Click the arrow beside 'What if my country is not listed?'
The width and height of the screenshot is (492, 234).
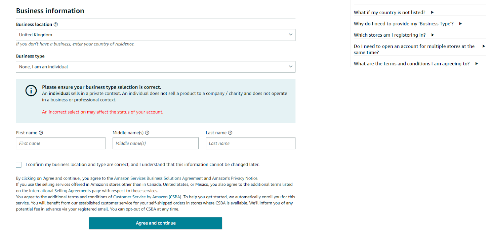pos(432,12)
